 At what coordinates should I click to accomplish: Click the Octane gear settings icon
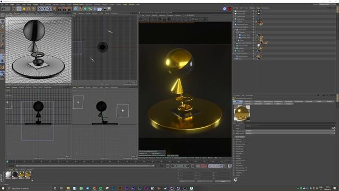click(225, 9)
